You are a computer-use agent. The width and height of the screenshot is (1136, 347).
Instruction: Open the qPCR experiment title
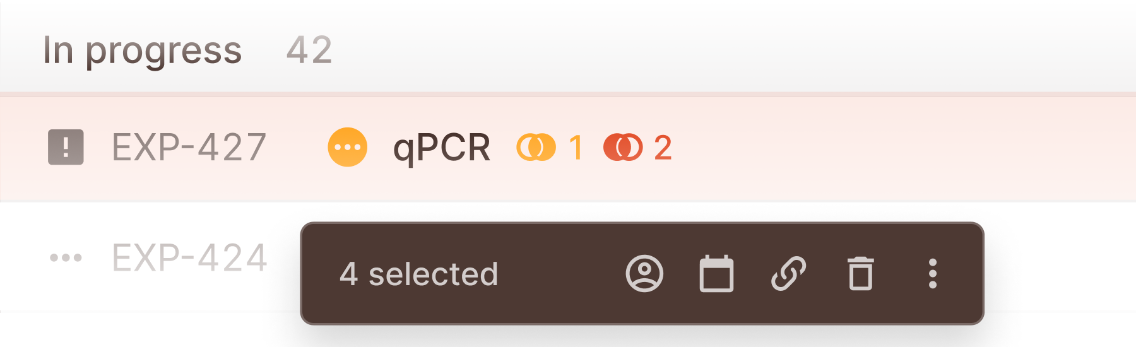[442, 149]
